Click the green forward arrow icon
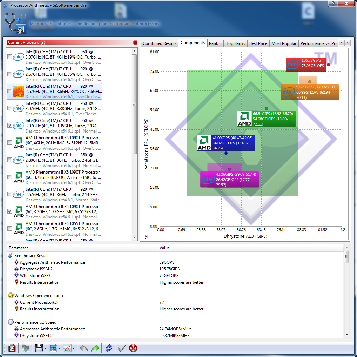 point(95,348)
